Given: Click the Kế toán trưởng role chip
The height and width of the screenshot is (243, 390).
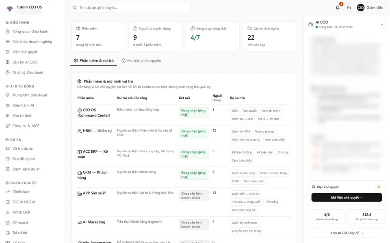Looking at the screenshot, I should tap(242, 152).
